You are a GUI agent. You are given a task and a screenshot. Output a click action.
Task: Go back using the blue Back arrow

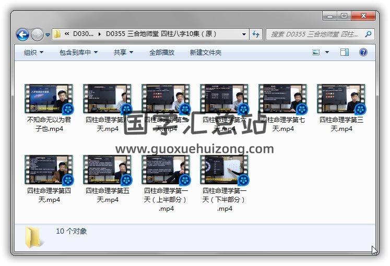tap(22, 34)
